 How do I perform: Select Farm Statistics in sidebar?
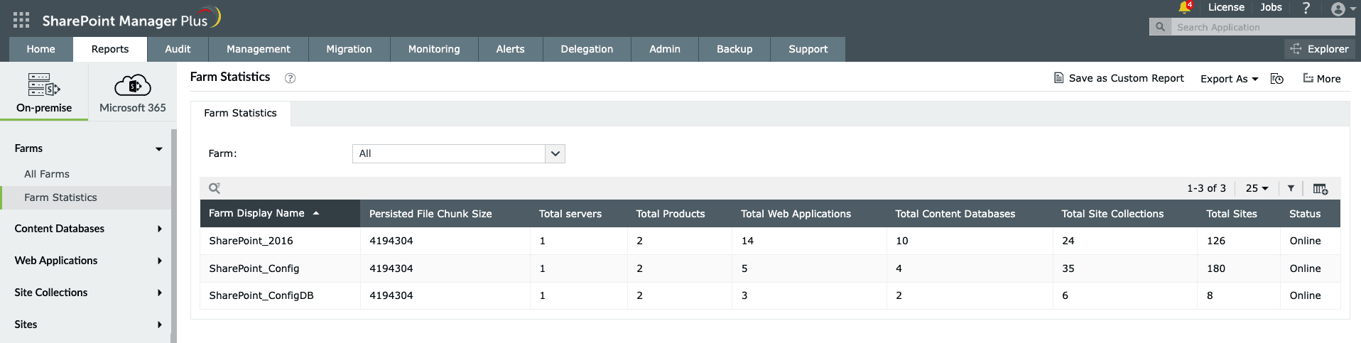[x=85, y=197]
